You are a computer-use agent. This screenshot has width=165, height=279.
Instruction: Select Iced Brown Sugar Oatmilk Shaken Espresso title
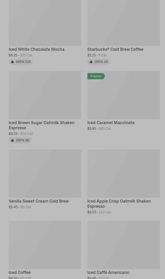pos(42,125)
